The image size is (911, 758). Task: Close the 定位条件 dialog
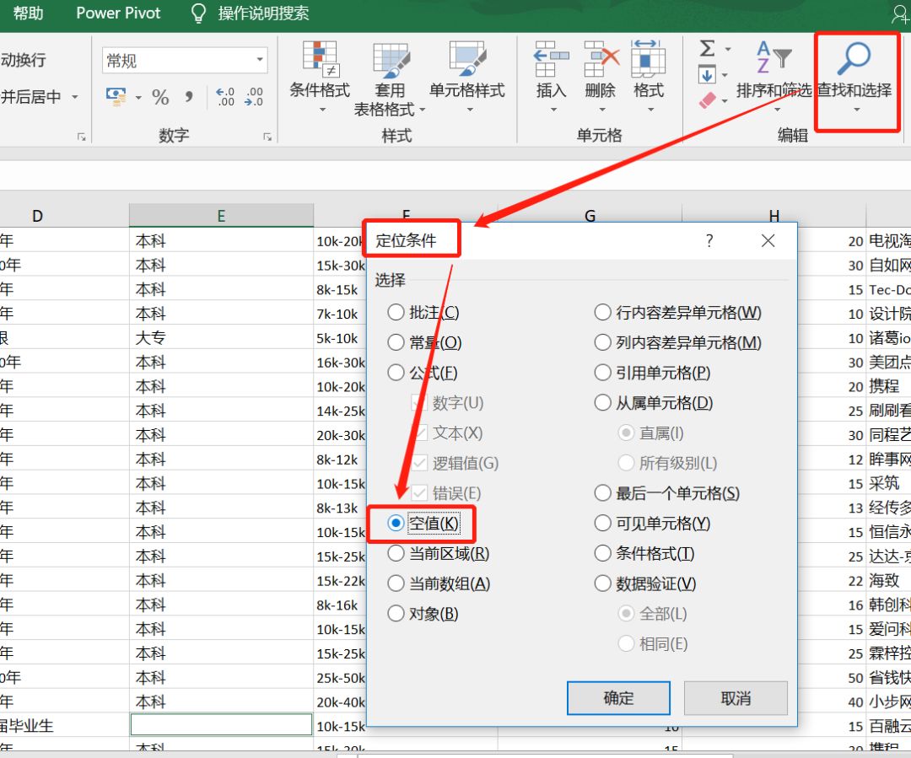click(768, 240)
